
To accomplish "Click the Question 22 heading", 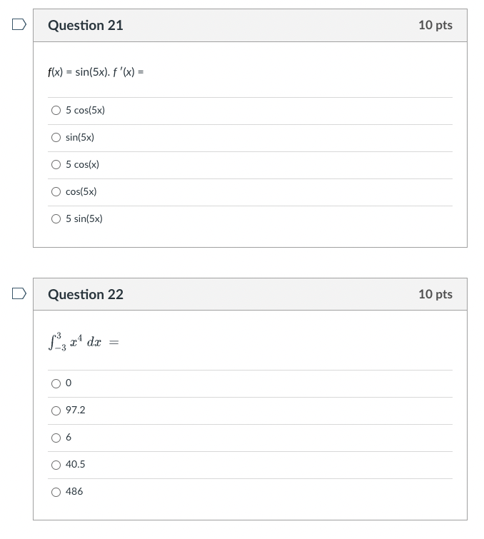I will pos(86,294).
